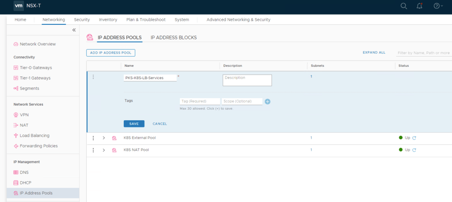Switch to IP Address Blocks tab
Screen dimensions: 452x202
coord(174,38)
